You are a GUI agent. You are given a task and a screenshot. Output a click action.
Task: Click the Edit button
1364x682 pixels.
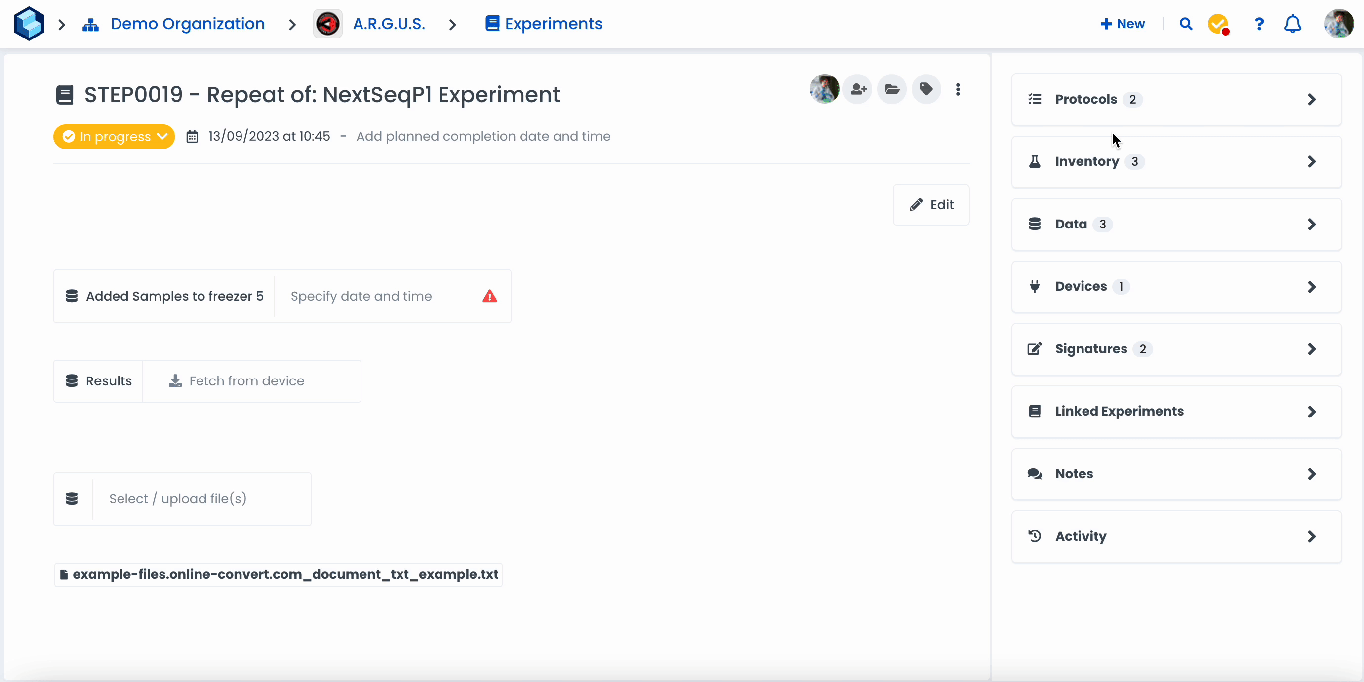pos(931,205)
